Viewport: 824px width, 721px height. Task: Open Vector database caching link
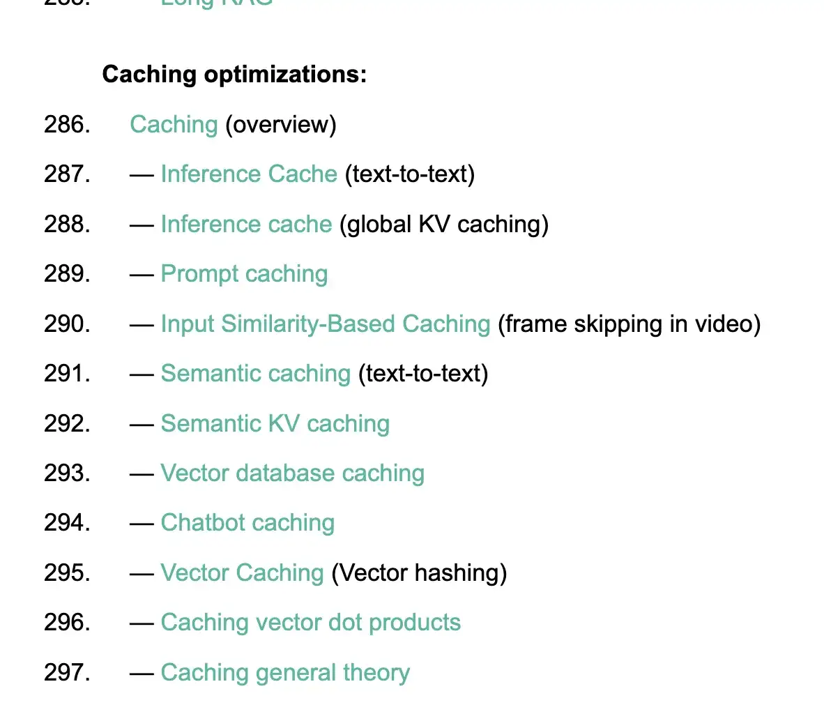click(x=292, y=473)
